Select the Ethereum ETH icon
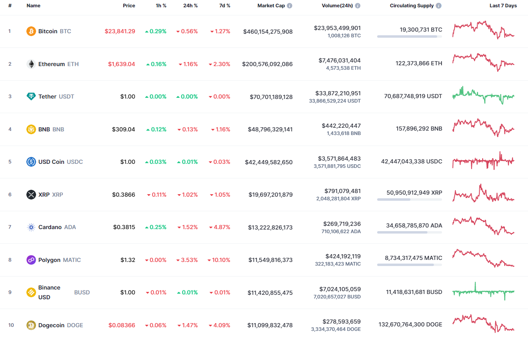528x339 pixels. pyautogui.click(x=31, y=64)
